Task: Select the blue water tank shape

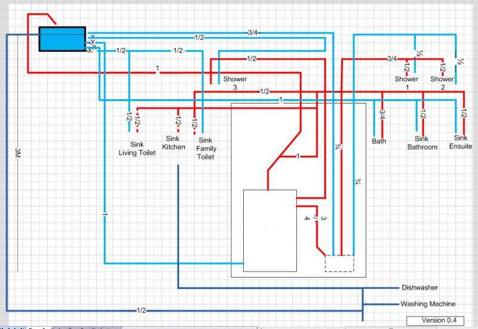Action: [x=62, y=39]
